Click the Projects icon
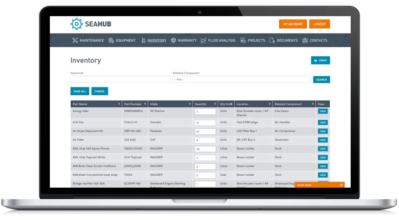Viewport: 399px width, 220px height. pos(243,40)
